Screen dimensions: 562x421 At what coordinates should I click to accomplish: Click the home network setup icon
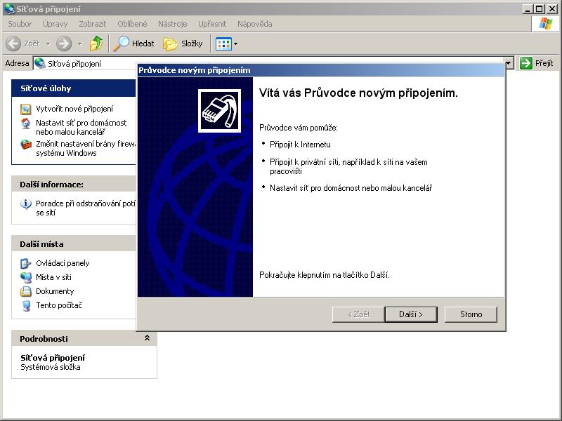pyautogui.click(x=26, y=123)
